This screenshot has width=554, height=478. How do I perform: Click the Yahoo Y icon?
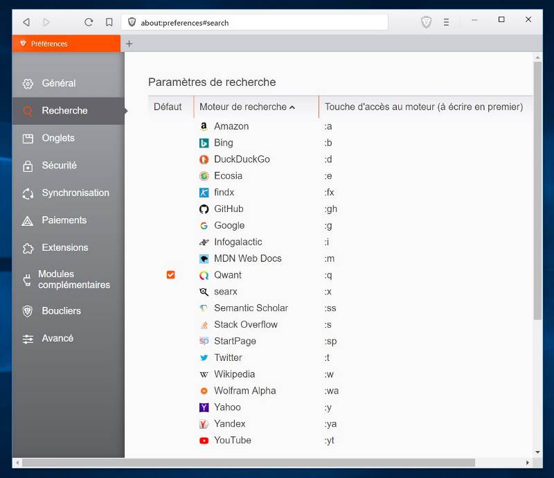[x=204, y=407]
